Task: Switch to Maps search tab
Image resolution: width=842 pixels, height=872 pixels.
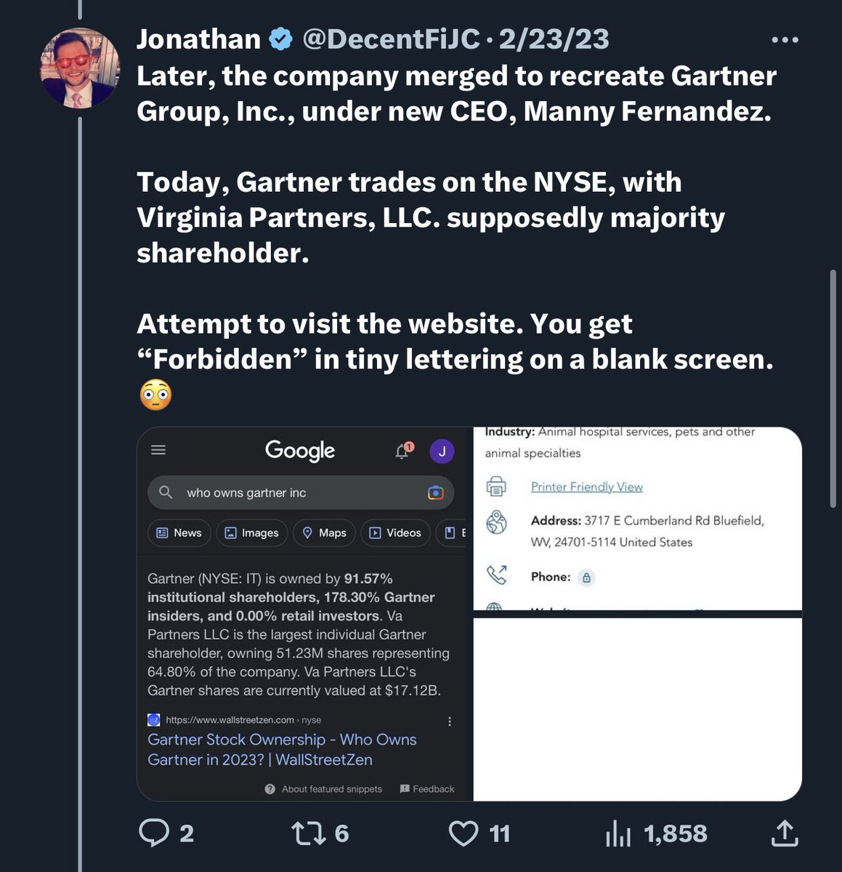Action: (324, 533)
